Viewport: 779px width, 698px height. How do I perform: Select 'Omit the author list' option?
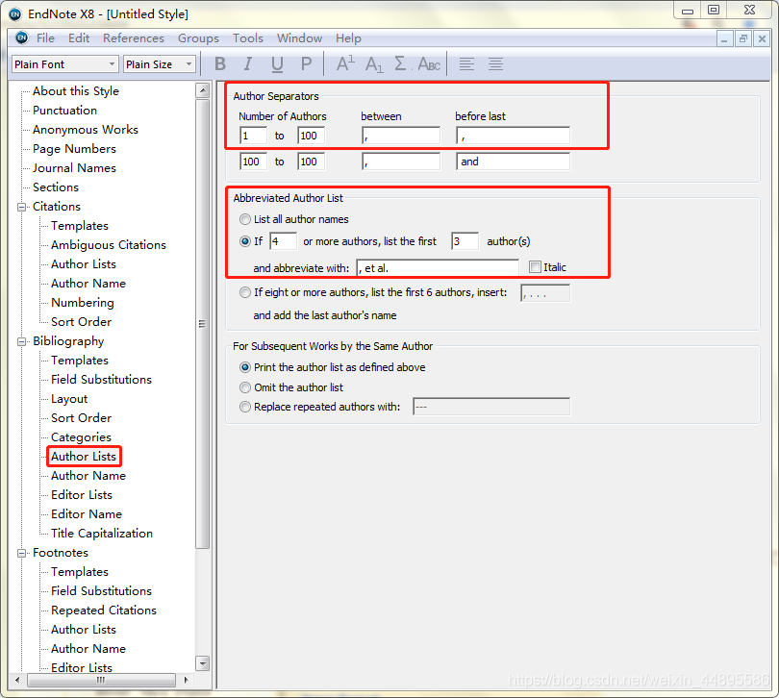245,387
